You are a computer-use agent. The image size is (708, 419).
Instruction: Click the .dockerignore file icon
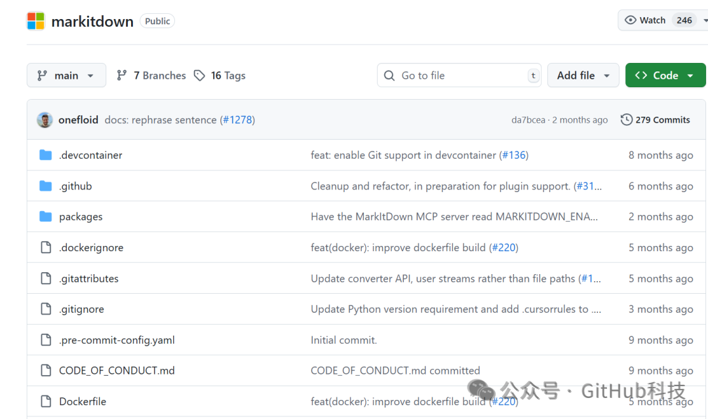click(x=46, y=247)
